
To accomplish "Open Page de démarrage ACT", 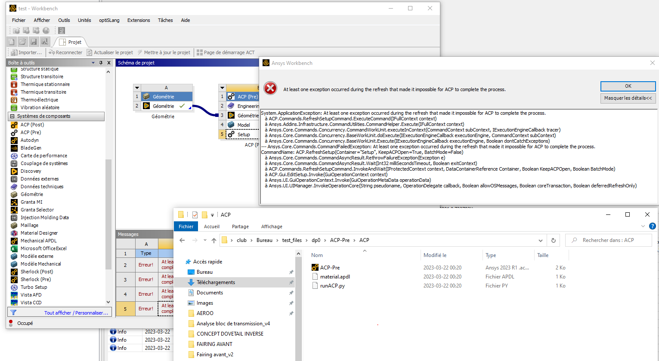I will [226, 52].
